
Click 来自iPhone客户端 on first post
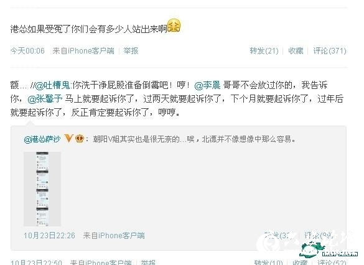point(83,50)
